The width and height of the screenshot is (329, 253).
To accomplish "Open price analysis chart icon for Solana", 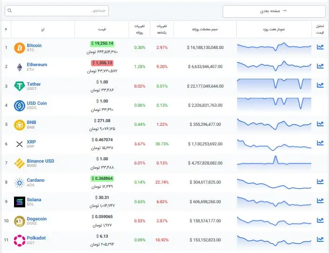I will pos(320,201).
